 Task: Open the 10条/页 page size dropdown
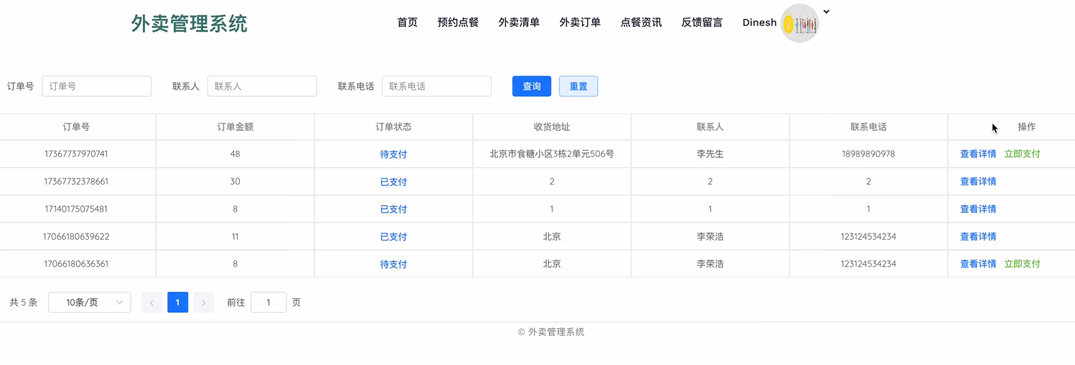click(x=89, y=303)
